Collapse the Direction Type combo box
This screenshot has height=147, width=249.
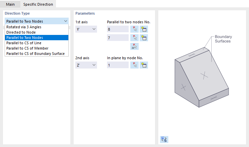pos(65,21)
